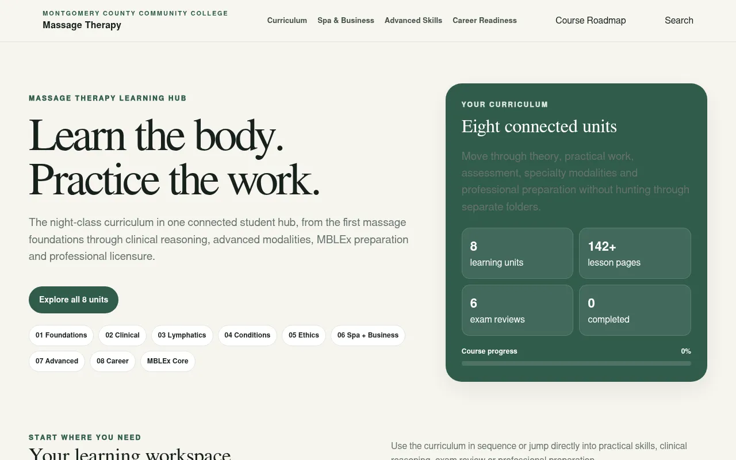Click the 0% progress value
Image resolution: width=736 pixels, height=460 pixels.
(686, 351)
